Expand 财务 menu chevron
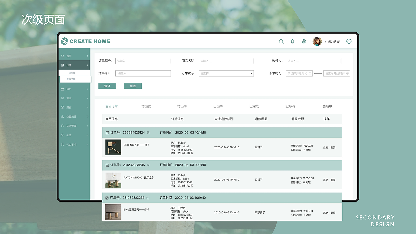This screenshot has width=416, height=234. pyautogui.click(x=88, y=107)
